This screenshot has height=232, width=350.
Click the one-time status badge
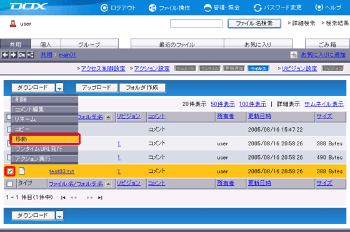[210, 69]
